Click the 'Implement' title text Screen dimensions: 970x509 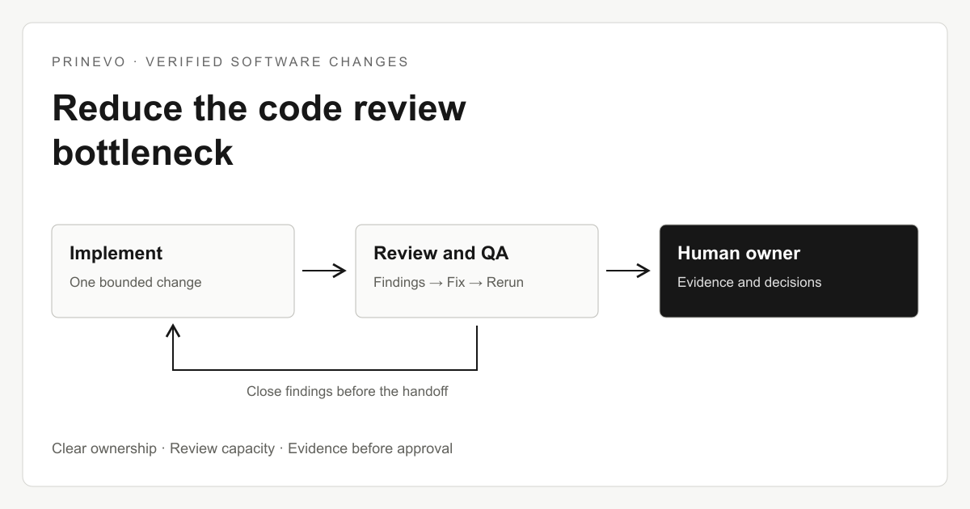click(116, 253)
